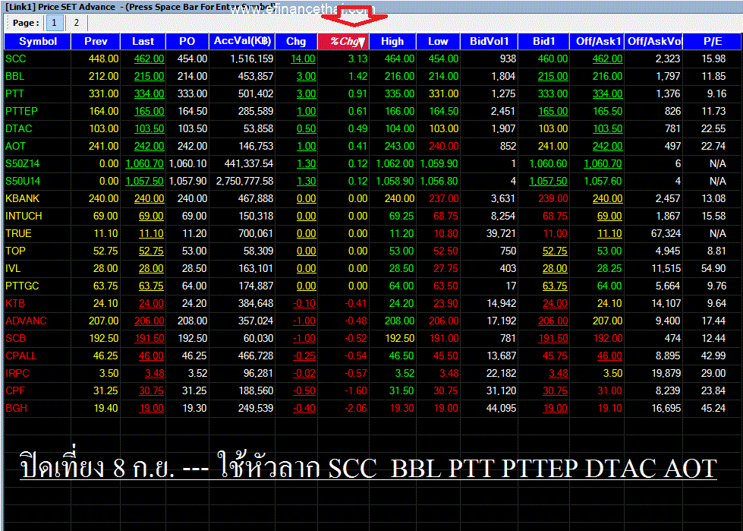Select the AOT symbol
The height and width of the screenshot is (531, 743).
(16, 147)
